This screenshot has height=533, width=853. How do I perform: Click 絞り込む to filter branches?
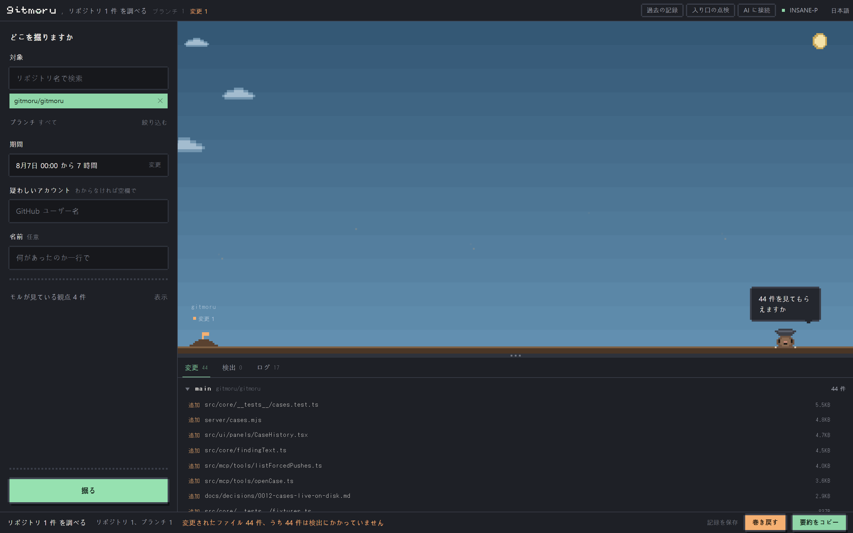pos(154,122)
